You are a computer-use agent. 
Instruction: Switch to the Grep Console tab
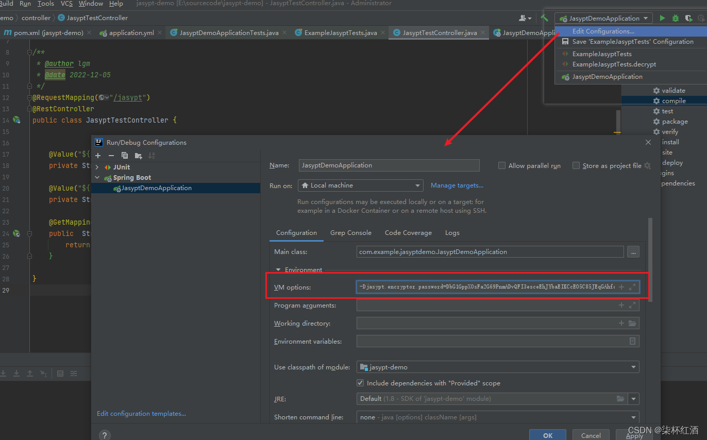(351, 233)
